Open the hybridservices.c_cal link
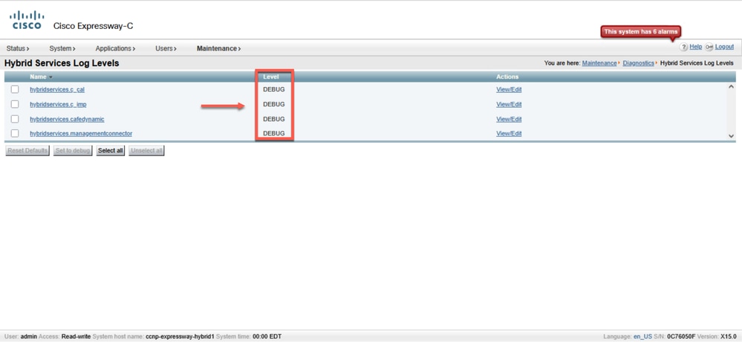742x342 pixels. coord(56,89)
